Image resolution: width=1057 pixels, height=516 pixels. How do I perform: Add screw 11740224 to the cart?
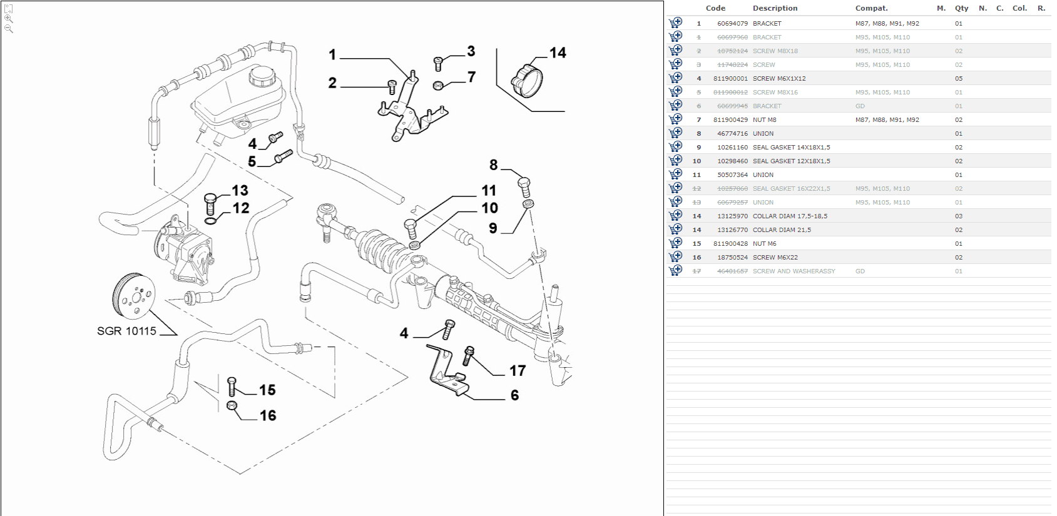point(676,64)
